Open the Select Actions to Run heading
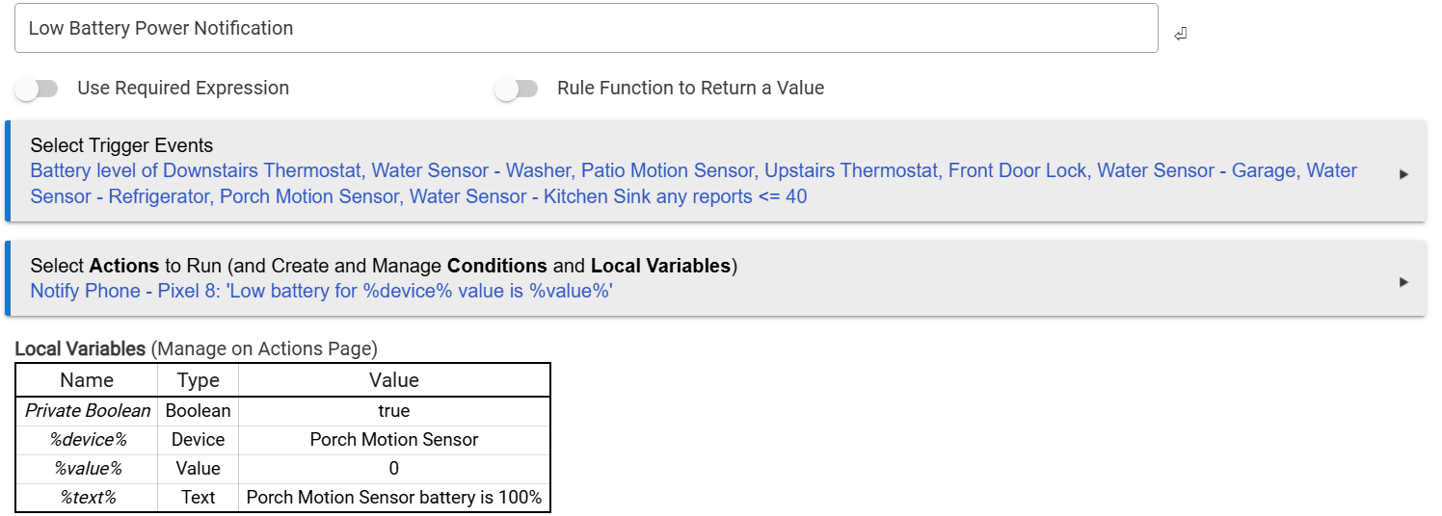 384,266
